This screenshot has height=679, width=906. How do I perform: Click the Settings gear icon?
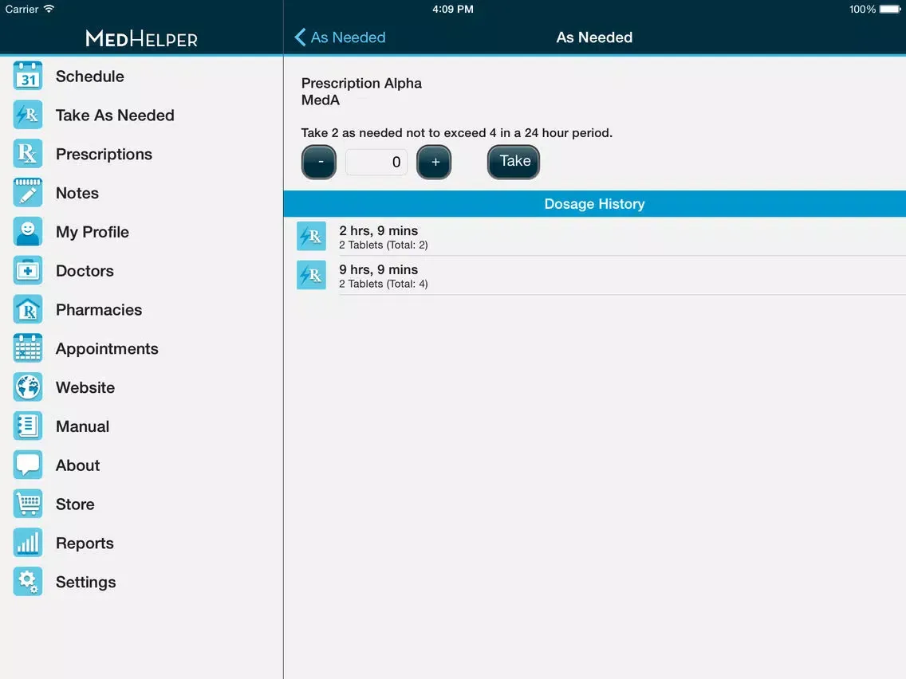tap(28, 582)
